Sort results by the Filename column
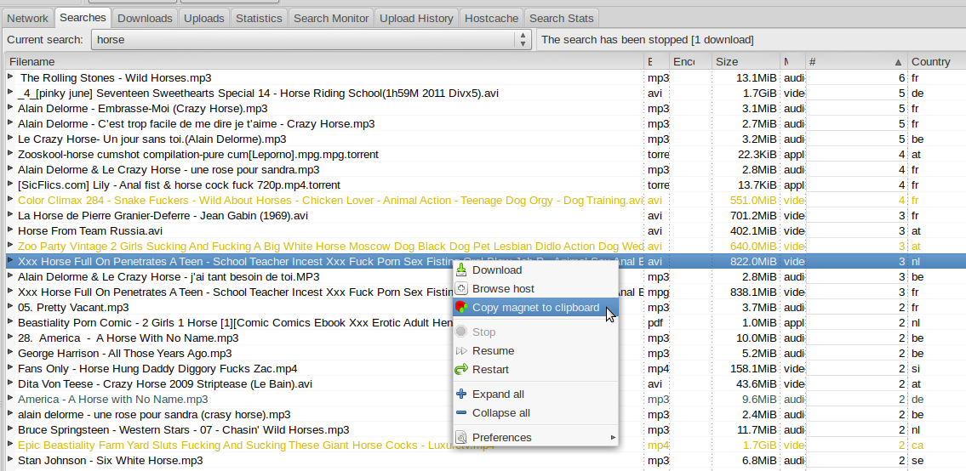 point(324,61)
